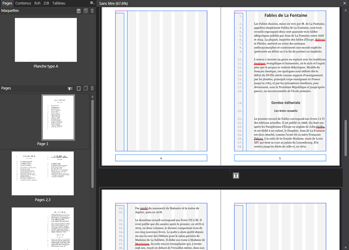Click the misspelled word 'Ogilby'
This screenshot has width=349, height=250.
coord(320,127)
